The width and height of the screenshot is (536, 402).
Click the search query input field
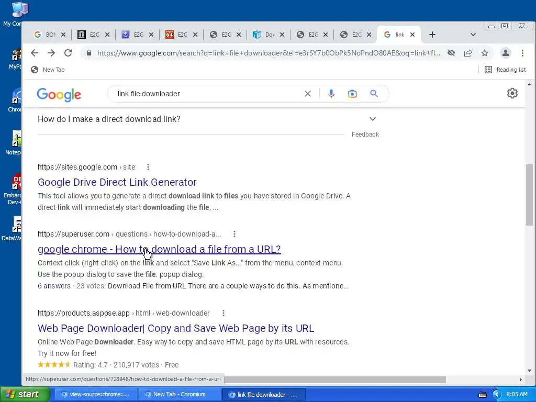208,94
